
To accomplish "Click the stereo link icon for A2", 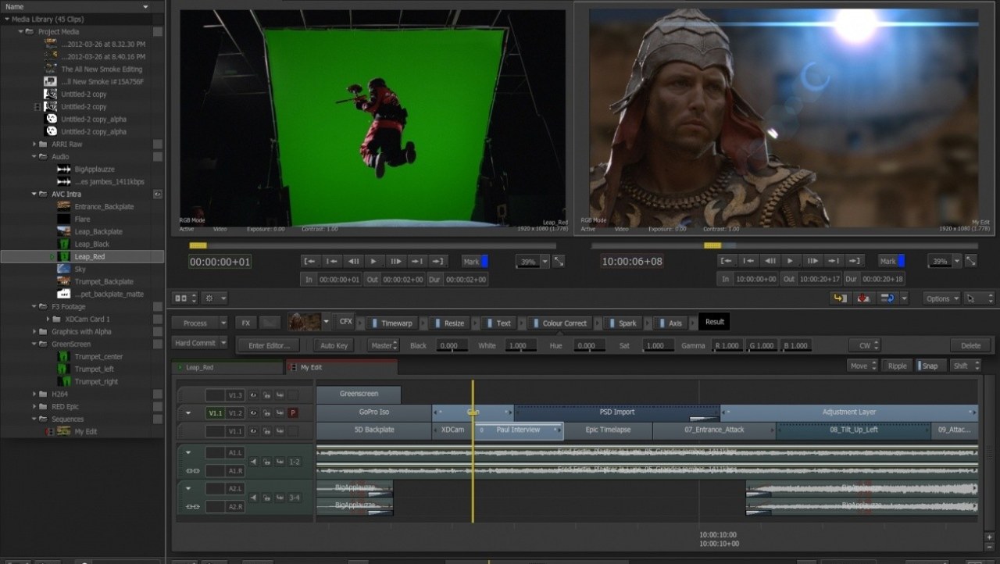I will pos(192,506).
